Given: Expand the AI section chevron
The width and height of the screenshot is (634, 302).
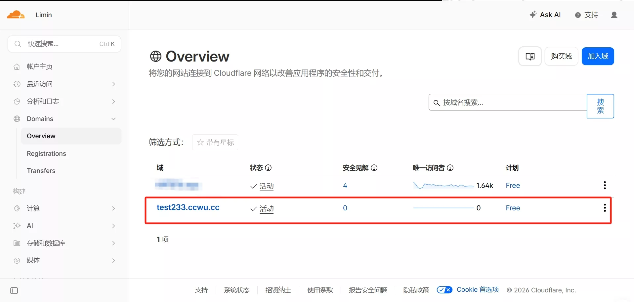Looking at the screenshot, I should pos(113,226).
